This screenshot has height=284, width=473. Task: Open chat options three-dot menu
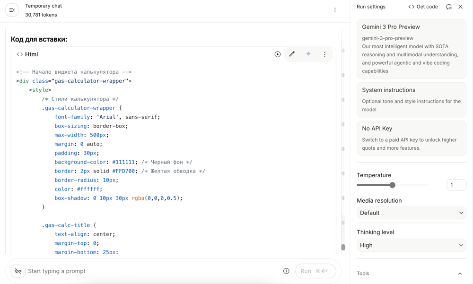(x=335, y=10)
